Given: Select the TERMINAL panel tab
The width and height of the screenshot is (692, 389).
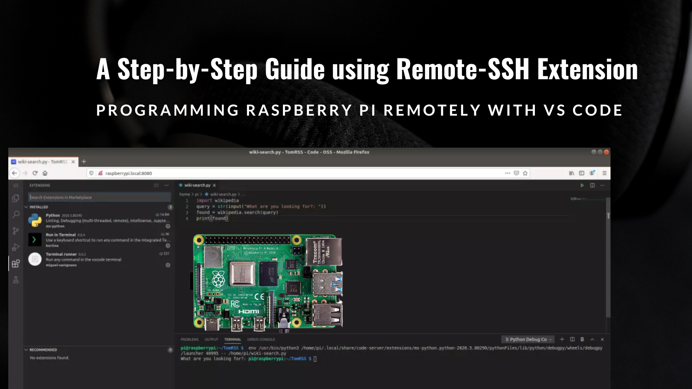Looking at the screenshot, I should pos(232,339).
